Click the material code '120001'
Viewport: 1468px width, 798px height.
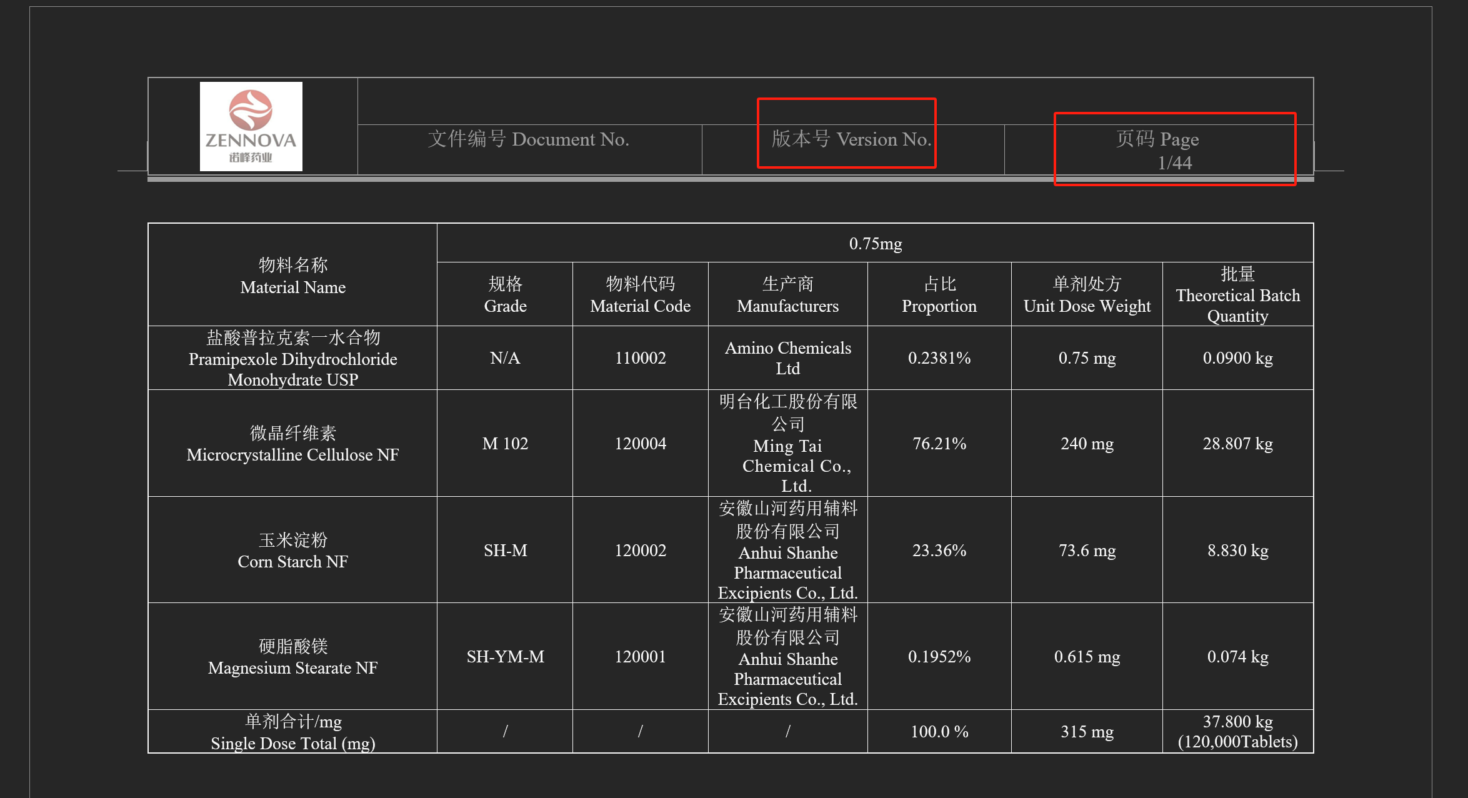point(641,657)
